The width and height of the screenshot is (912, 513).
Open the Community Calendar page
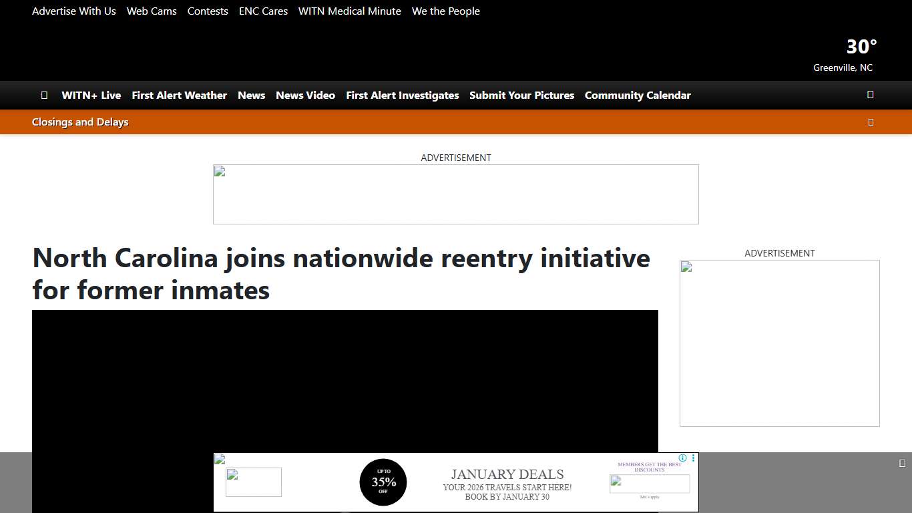(638, 95)
